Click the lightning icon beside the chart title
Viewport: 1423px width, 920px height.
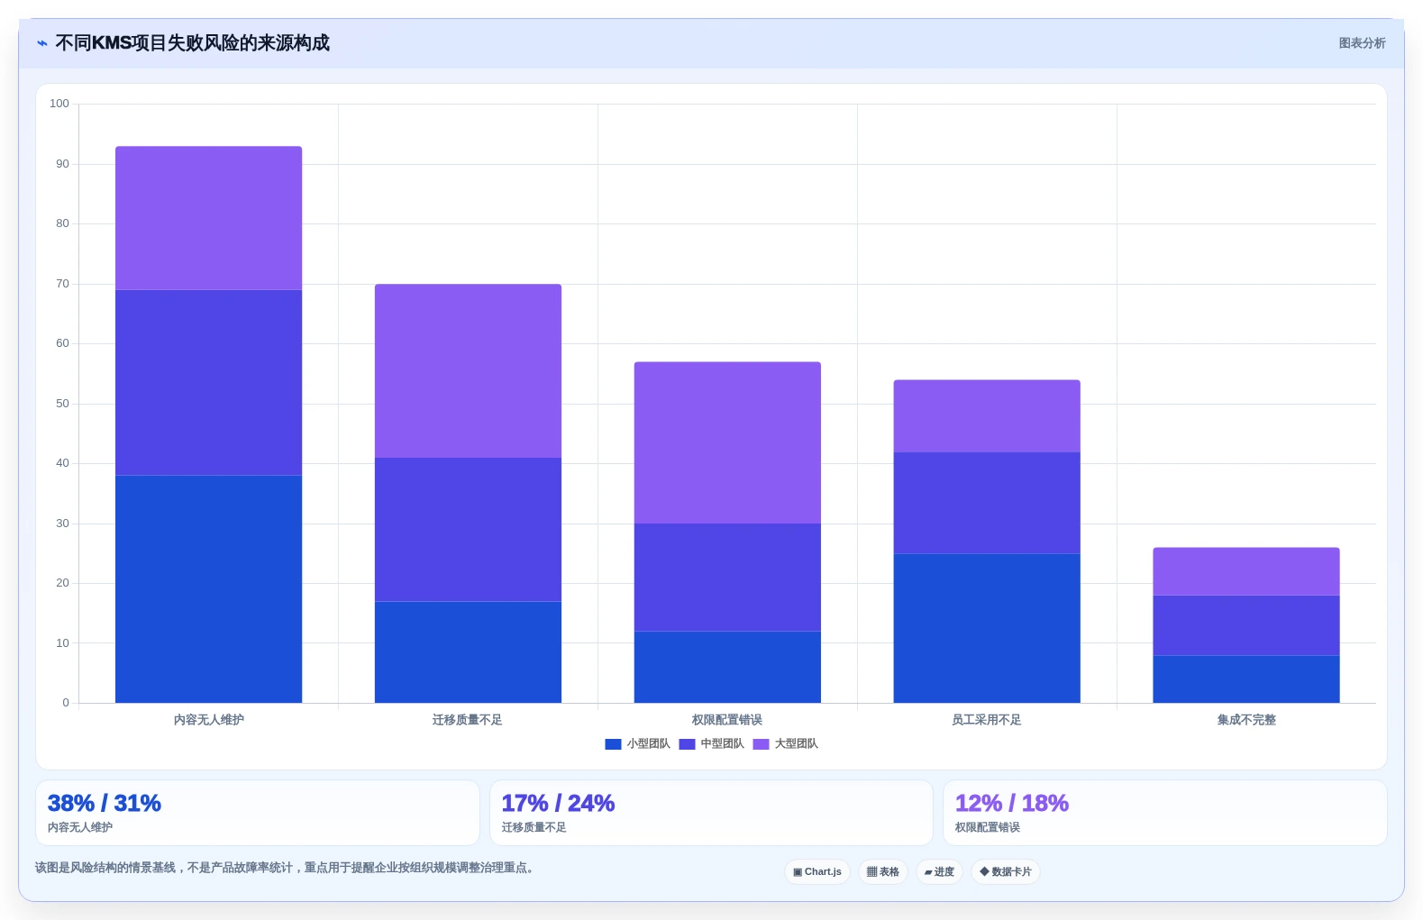(41, 43)
